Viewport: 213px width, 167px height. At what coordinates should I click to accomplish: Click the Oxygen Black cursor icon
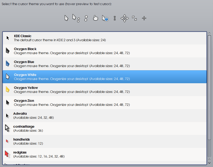8,51
